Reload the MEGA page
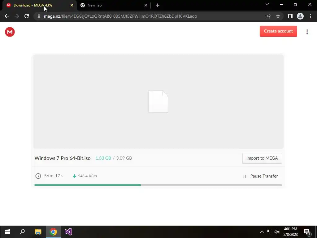The height and width of the screenshot is (238, 317). coord(27,16)
